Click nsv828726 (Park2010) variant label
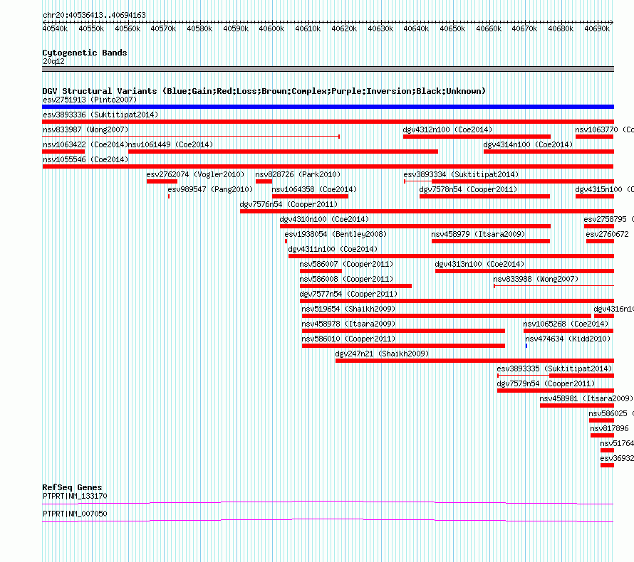This screenshot has height=562, width=634. (298, 174)
